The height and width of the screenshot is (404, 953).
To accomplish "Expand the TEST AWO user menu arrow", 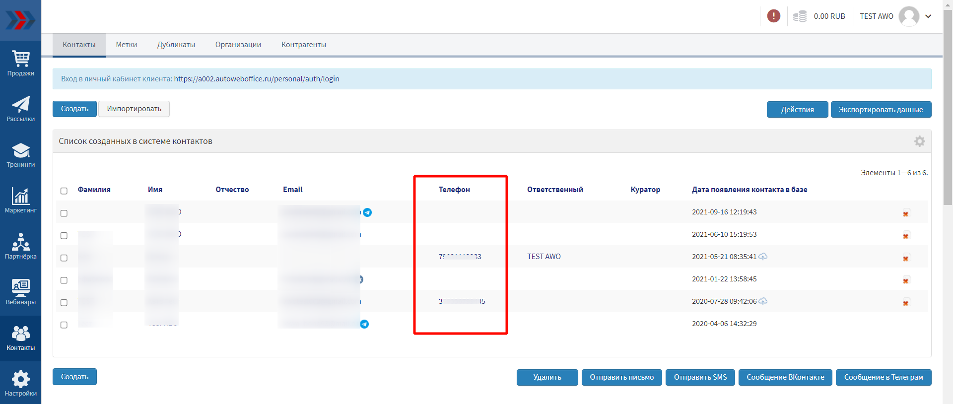I will pos(928,16).
